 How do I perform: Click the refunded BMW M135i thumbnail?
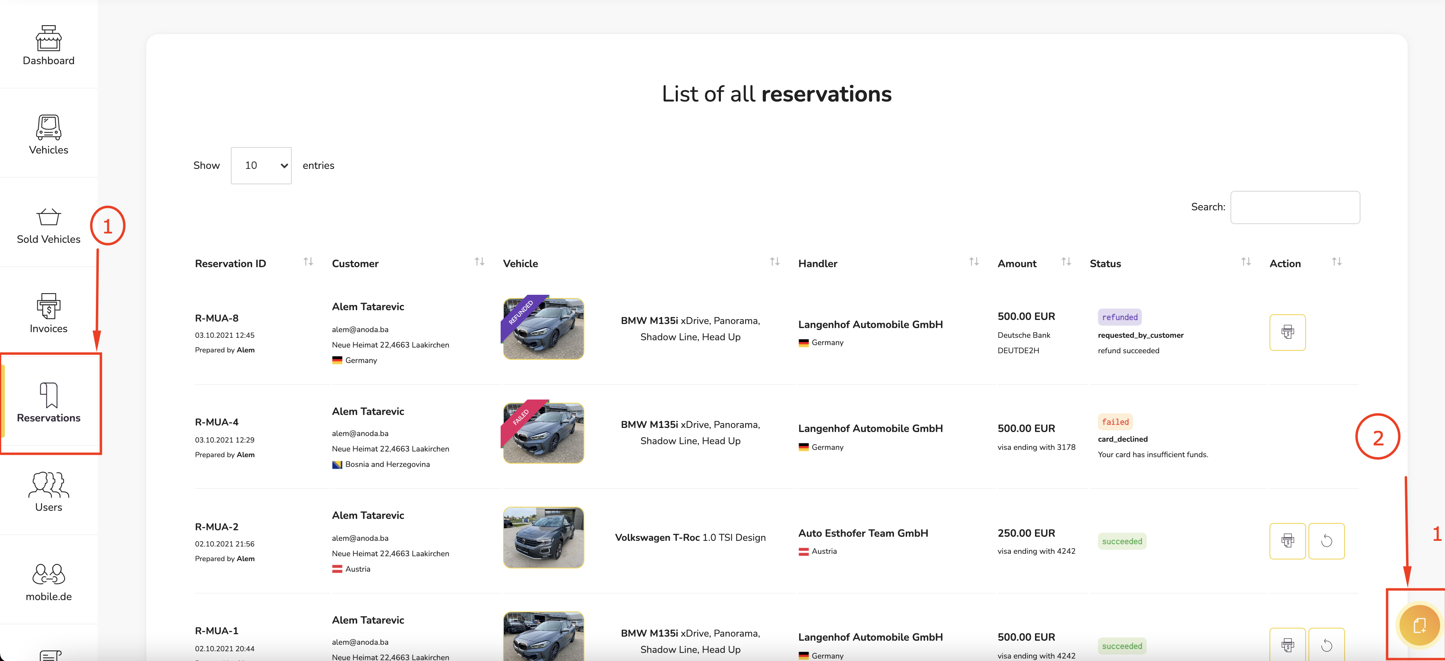pyautogui.click(x=543, y=328)
